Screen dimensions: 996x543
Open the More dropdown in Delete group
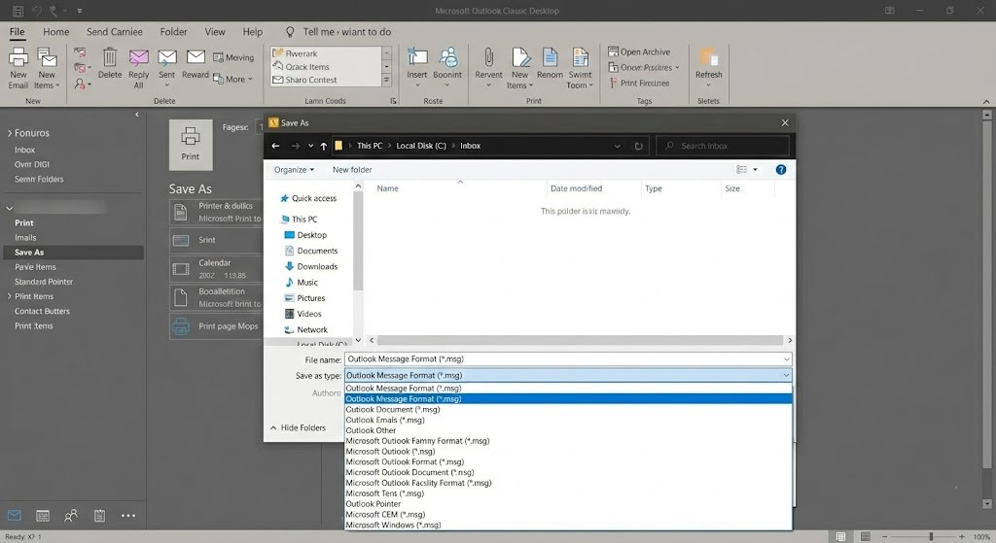click(232, 80)
